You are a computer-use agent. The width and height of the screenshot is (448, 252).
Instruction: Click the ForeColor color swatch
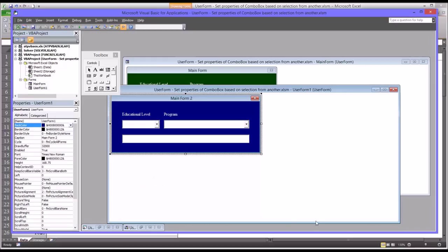pyautogui.click(x=43, y=159)
